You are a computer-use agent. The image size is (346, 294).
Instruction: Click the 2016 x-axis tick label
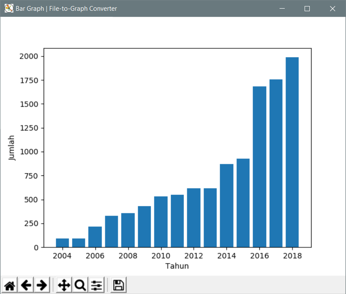tap(260, 256)
